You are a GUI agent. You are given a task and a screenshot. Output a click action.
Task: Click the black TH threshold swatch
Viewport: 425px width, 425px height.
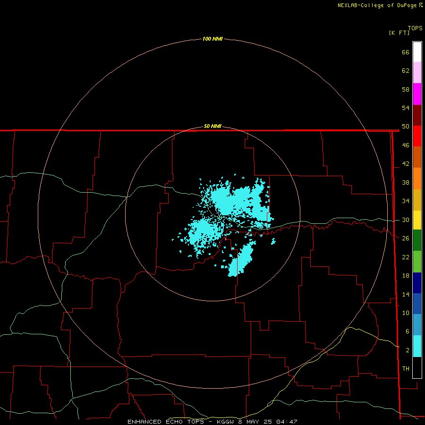click(x=417, y=367)
